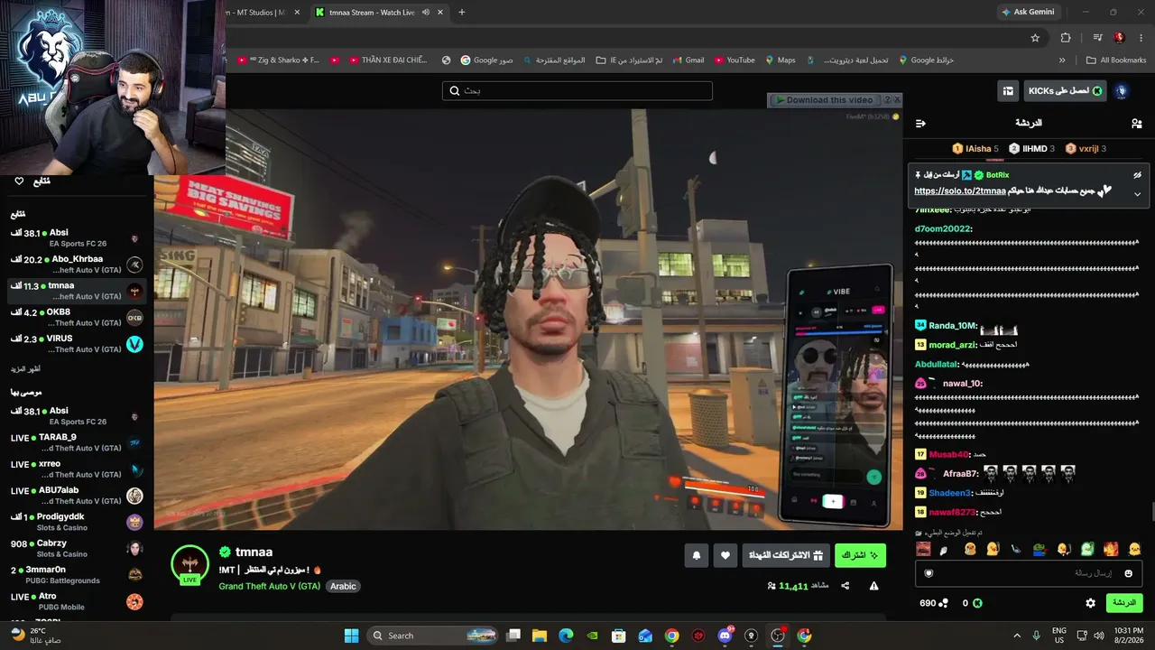The image size is (1155, 650).
Task: Bookmark this page with star icon
Action: [1035, 38]
